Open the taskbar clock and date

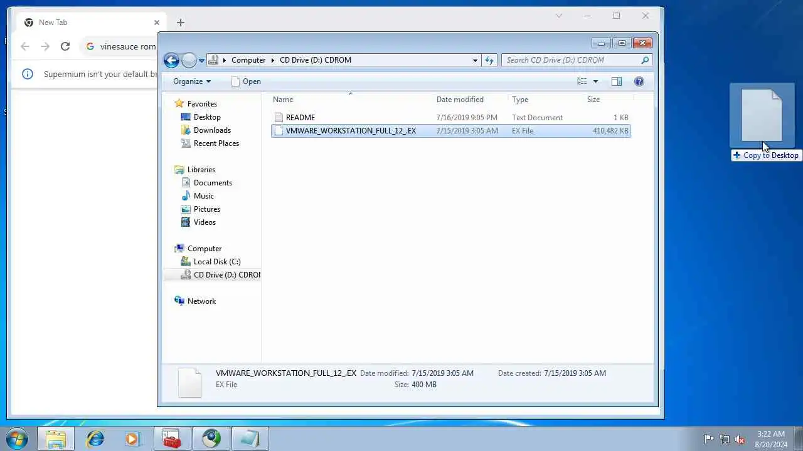[x=772, y=439]
